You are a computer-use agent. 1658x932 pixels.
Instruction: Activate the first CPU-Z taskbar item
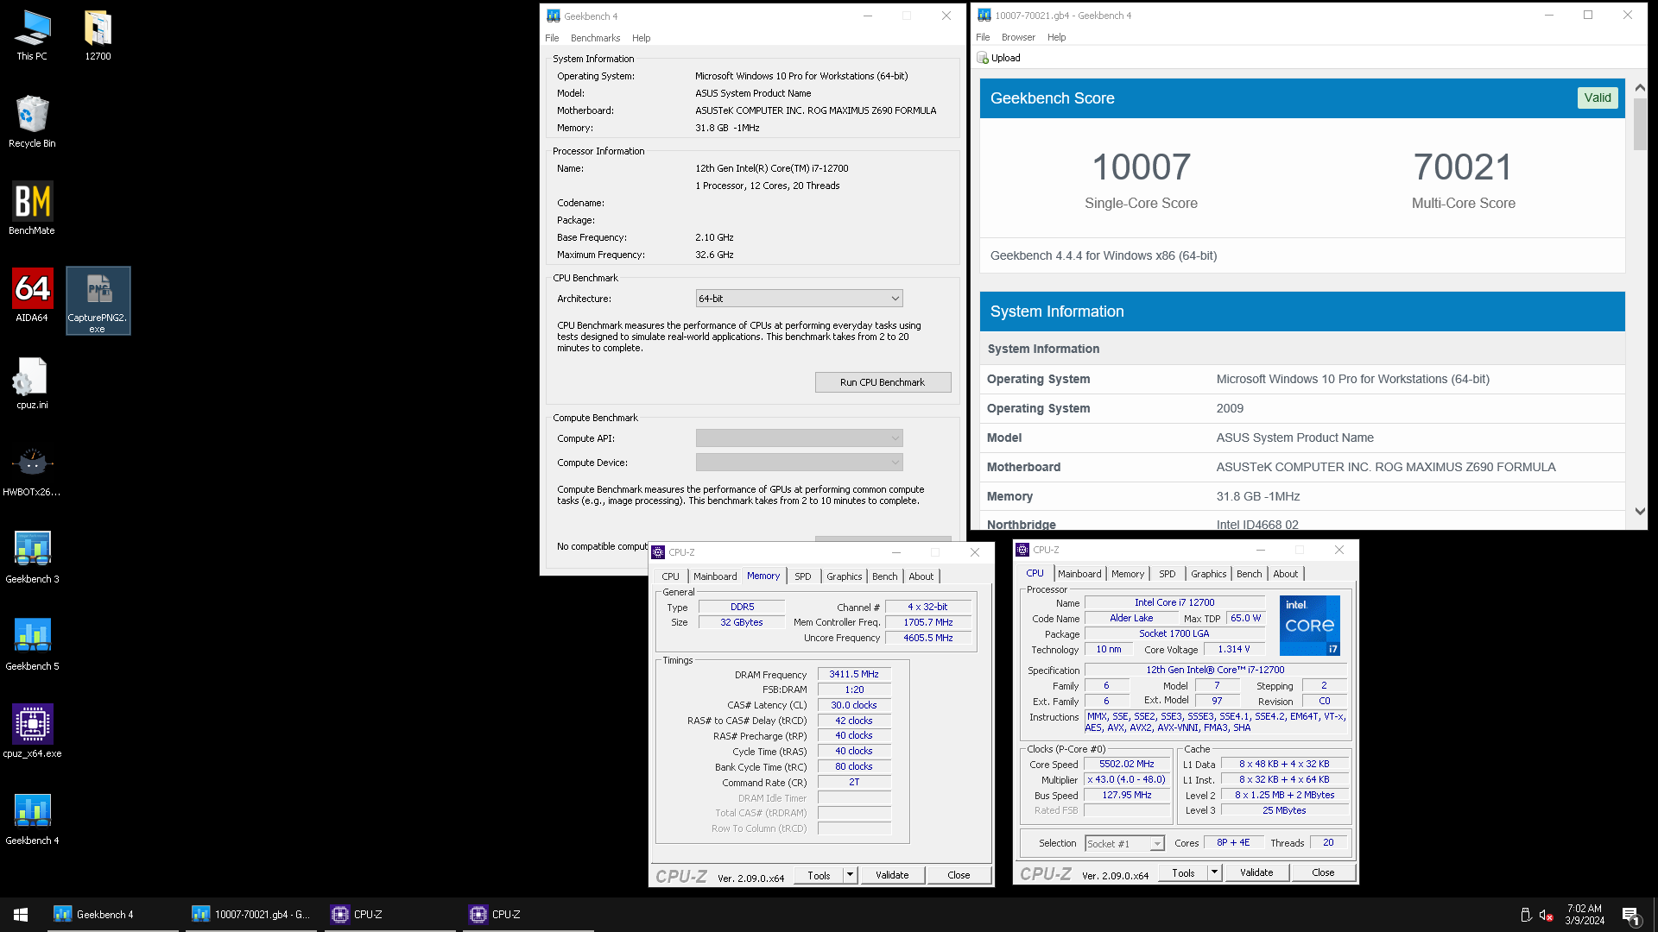coord(389,914)
